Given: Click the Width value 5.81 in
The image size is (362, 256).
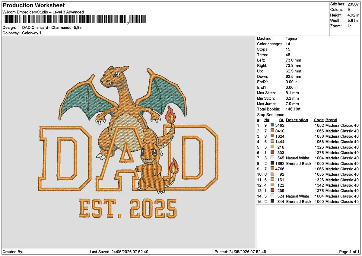Looking at the screenshot, I should click(x=353, y=21).
